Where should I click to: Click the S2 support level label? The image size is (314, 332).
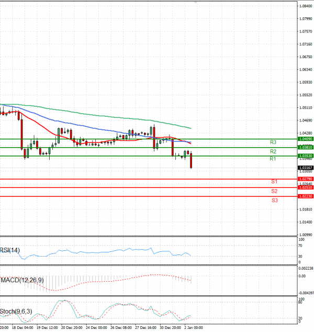pyautogui.click(x=274, y=191)
